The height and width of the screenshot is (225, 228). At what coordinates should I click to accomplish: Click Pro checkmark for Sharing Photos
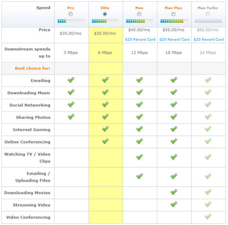pos(71,117)
